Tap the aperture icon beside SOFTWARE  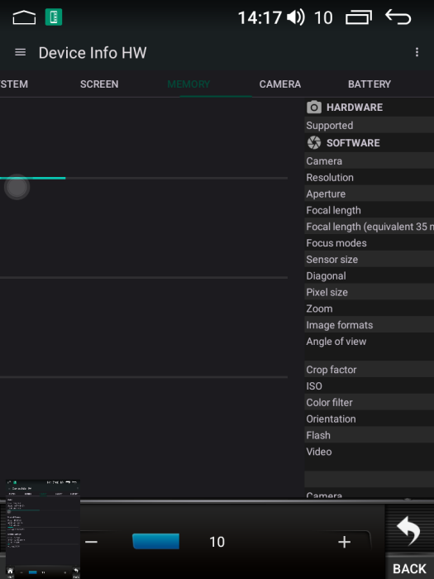[314, 142]
